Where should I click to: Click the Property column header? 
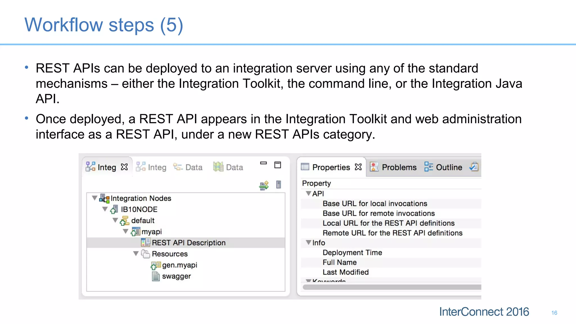pos(316,183)
